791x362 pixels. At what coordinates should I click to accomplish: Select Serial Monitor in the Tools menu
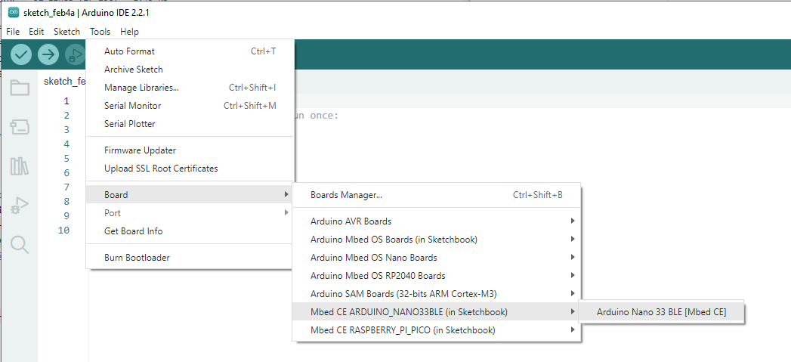190,106
